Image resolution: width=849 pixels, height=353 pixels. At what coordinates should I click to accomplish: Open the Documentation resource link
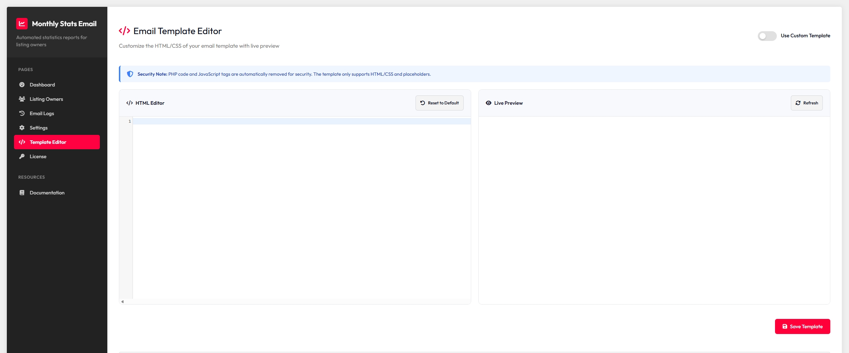[x=57, y=193]
